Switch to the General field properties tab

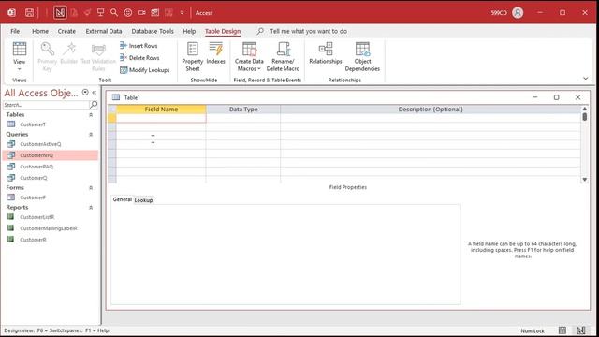[x=123, y=199]
